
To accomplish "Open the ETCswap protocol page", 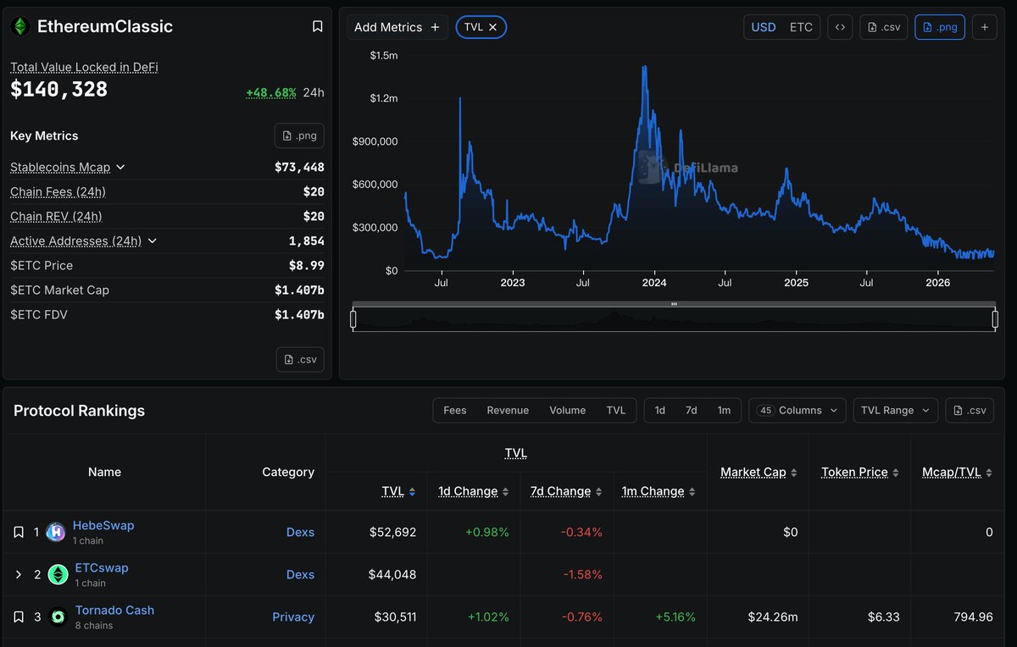I will pos(102,567).
